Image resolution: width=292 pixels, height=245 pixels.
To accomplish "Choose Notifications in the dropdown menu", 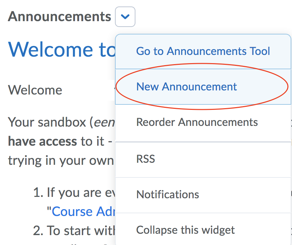I will pos(167,194).
